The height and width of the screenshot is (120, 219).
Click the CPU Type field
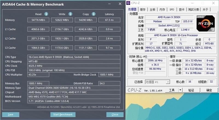(x=74, y=57)
